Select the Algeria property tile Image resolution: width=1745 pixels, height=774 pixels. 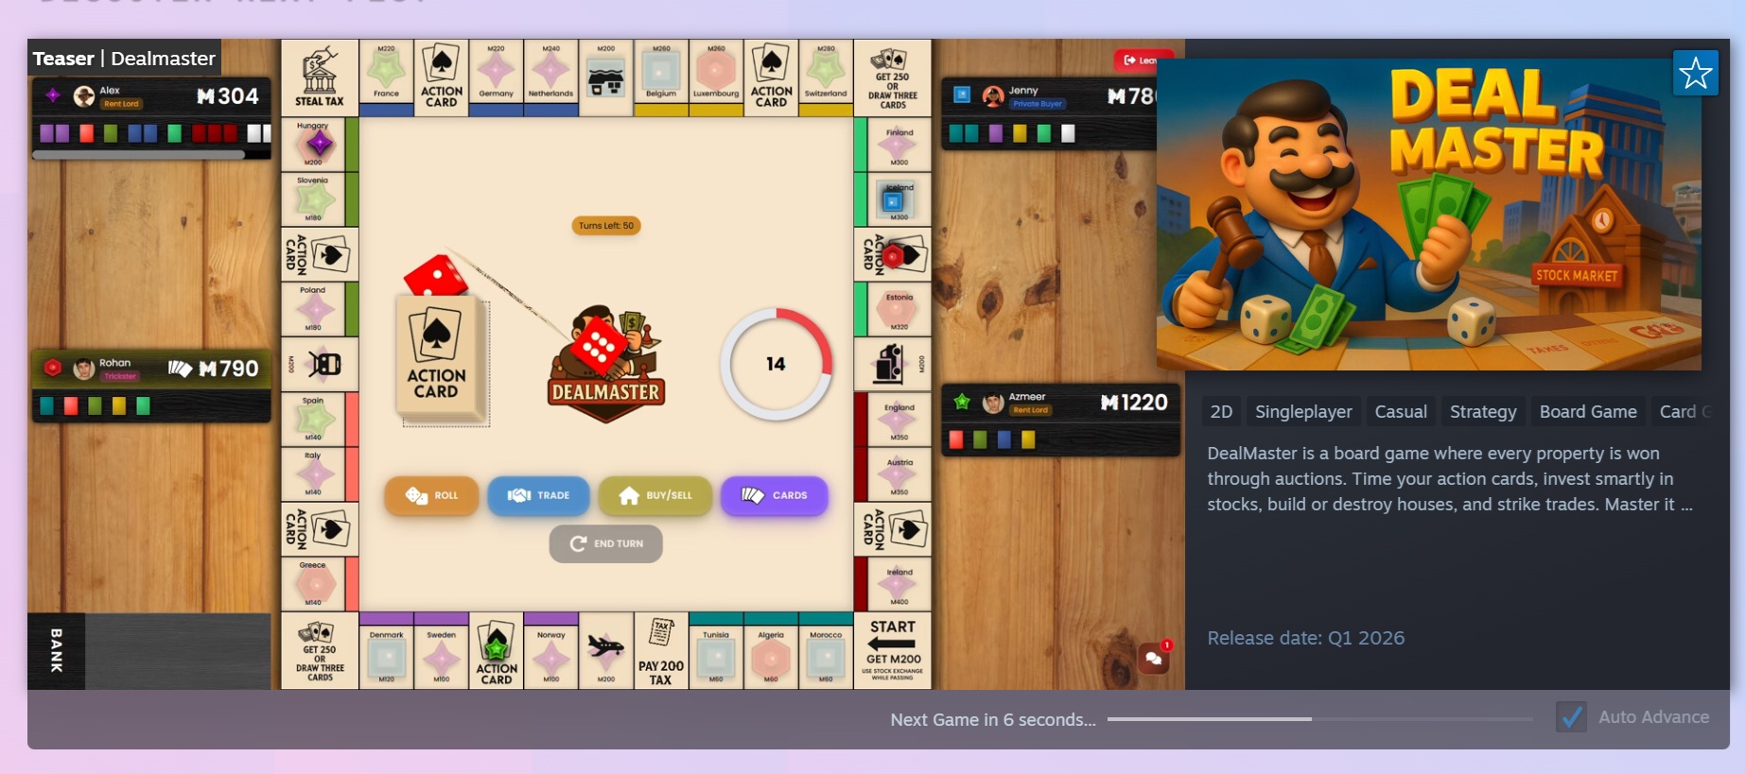(771, 651)
